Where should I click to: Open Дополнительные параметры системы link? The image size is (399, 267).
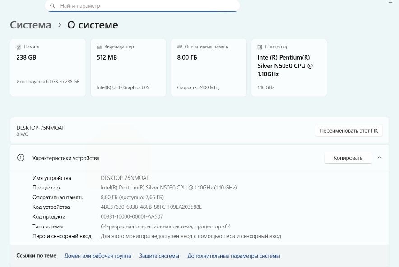[x=234, y=256]
